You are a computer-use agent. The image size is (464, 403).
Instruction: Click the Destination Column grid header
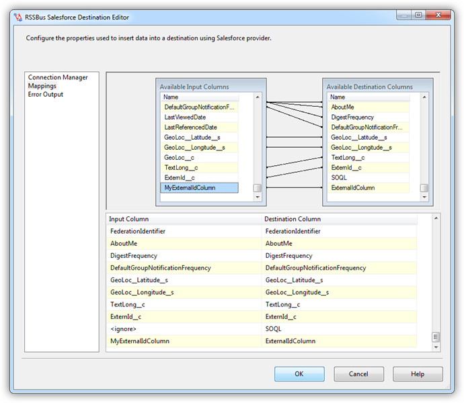pyautogui.click(x=340, y=219)
